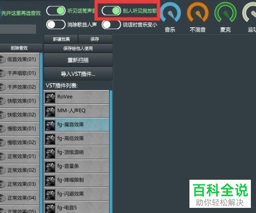Select fg-魔音效果 text in VST list
This screenshot has width=256, height=213.
click(x=71, y=124)
